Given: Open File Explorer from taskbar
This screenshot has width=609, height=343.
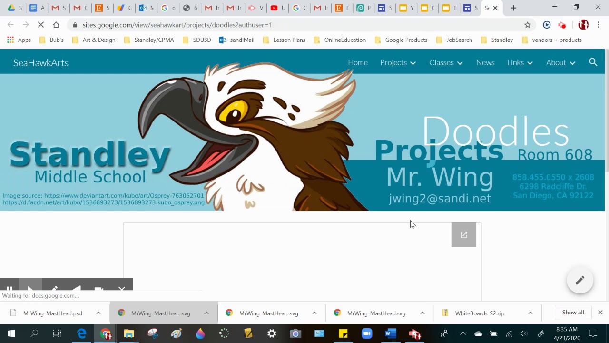Looking at the screenshot, I should (129, 334).
